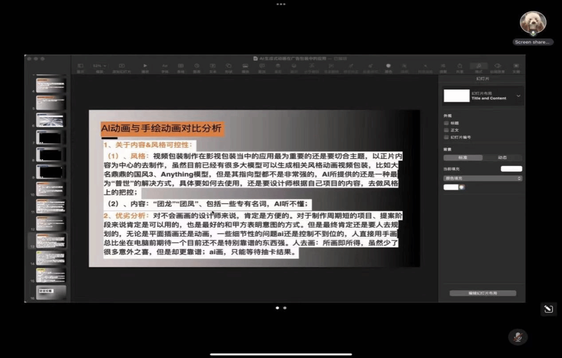Select slide 16 thumbnail in navigator
The image size is (562, 358).
tap(51, 292)
